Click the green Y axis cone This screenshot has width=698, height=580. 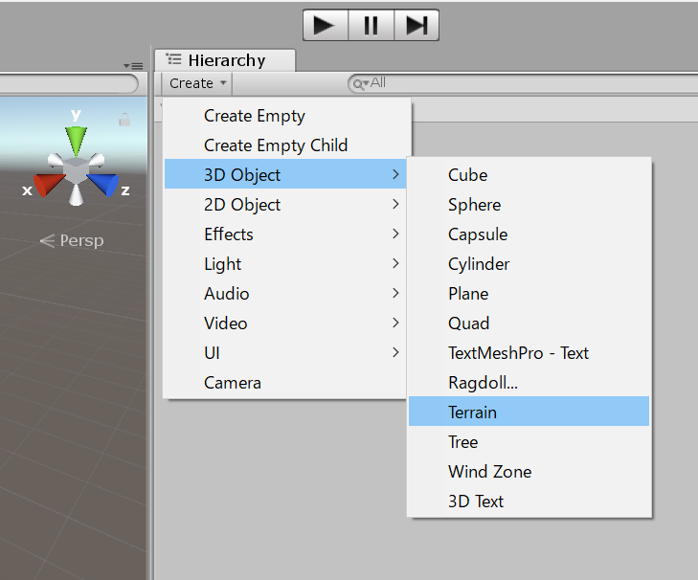pos(76,139)
